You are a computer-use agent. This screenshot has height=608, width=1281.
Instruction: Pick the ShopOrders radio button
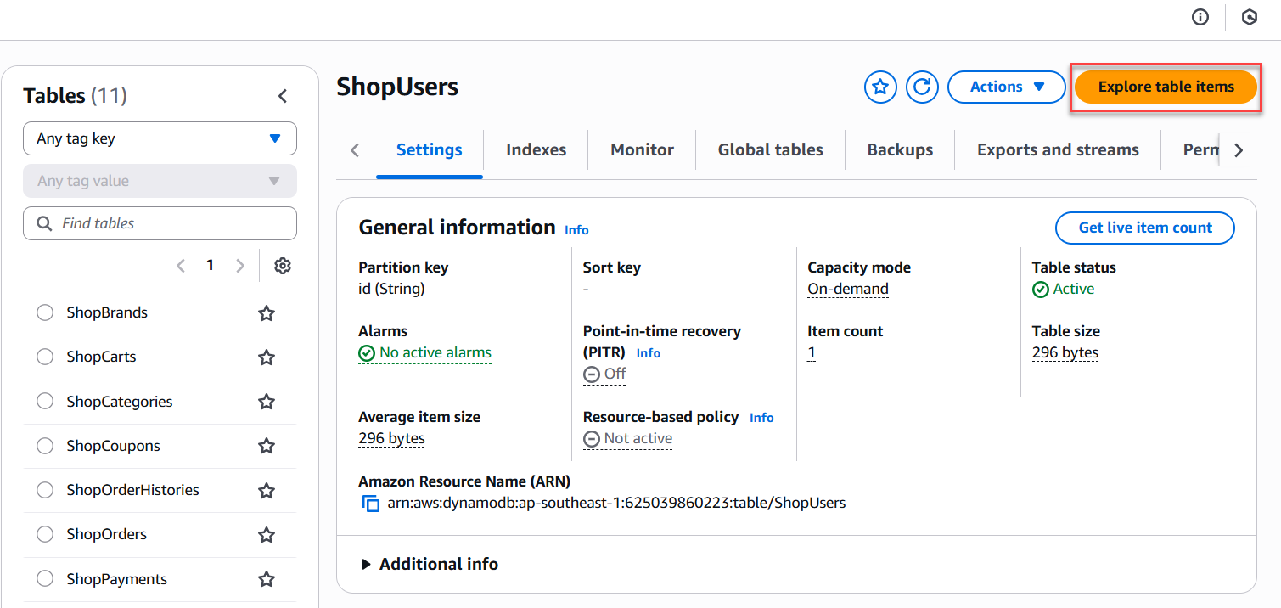coord(45,534)
